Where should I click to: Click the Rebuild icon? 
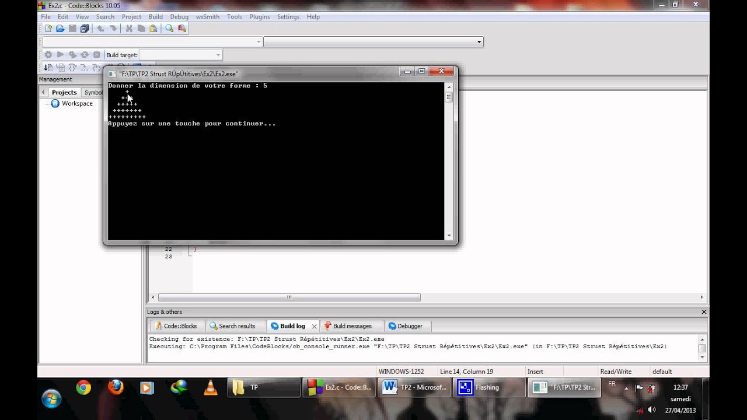pyautogui.click(x=85, y=55)
